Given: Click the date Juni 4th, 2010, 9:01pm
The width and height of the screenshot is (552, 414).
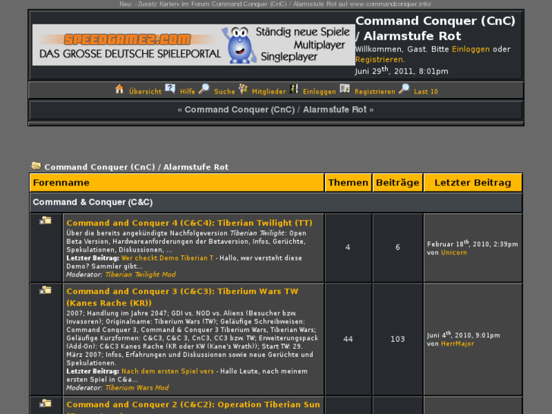Looking at the screenshot, I should point(463,335).
